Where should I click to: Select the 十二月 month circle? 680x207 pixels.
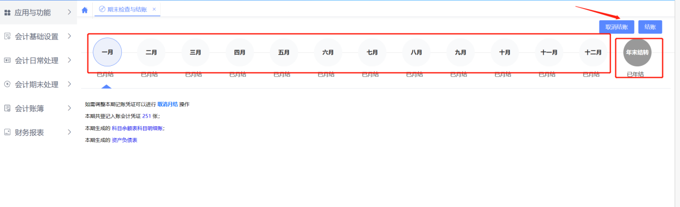click(593, 52)
